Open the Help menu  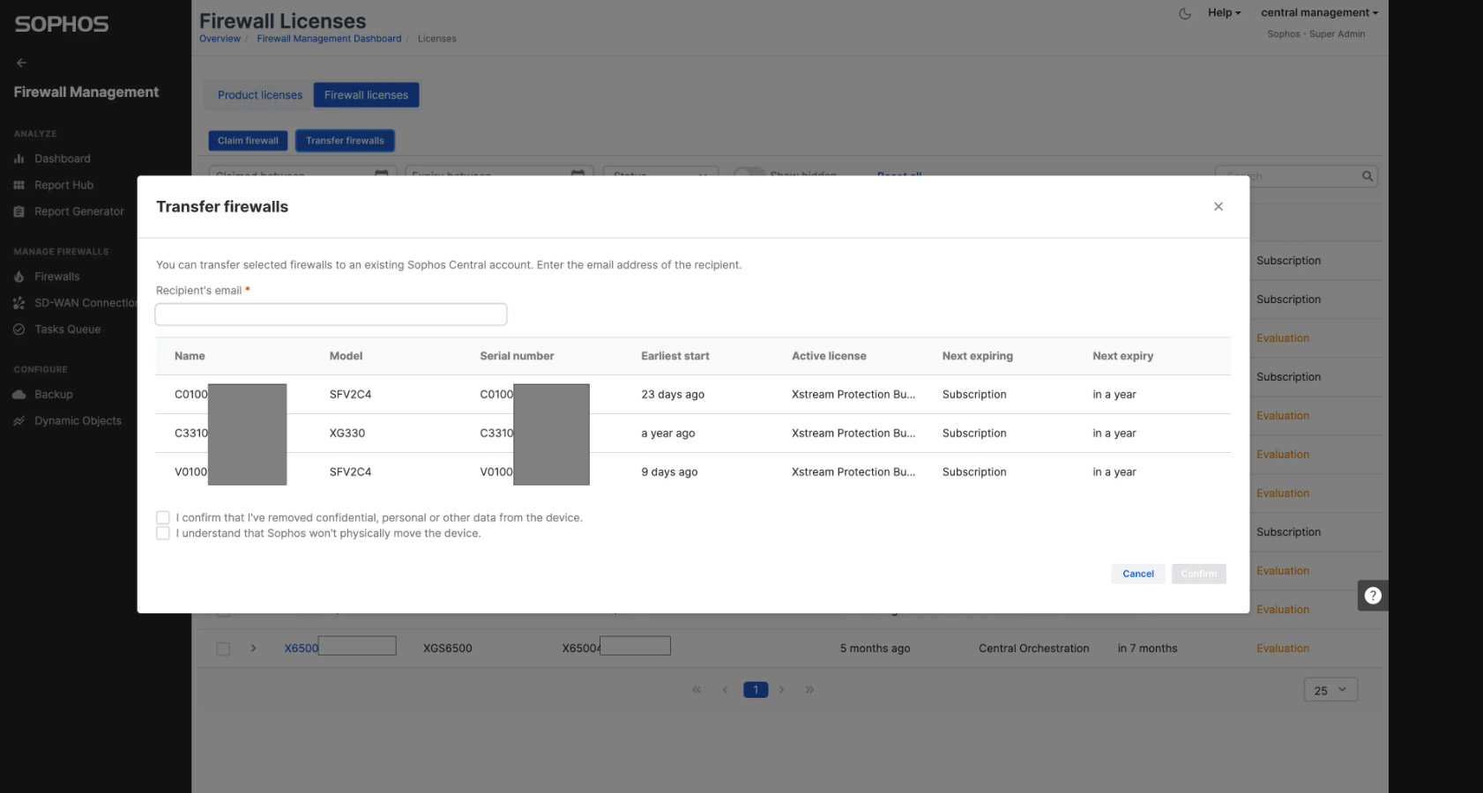point(1224,12)
